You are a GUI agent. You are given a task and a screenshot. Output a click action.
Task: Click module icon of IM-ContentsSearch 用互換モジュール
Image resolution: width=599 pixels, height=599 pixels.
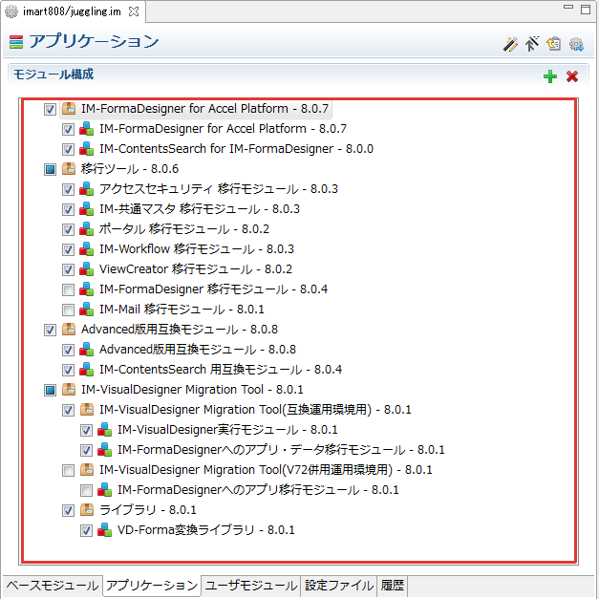pos(87,369)
